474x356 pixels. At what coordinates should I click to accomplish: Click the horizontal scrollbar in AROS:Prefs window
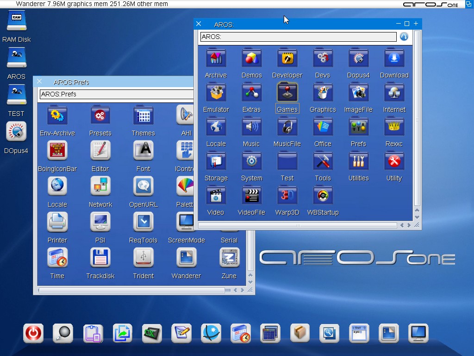(132, 290)
